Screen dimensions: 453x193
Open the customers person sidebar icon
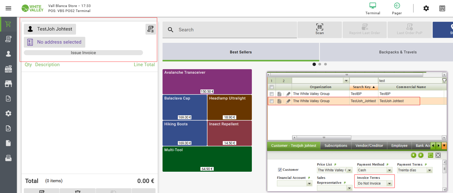click(x=8, y=54)
